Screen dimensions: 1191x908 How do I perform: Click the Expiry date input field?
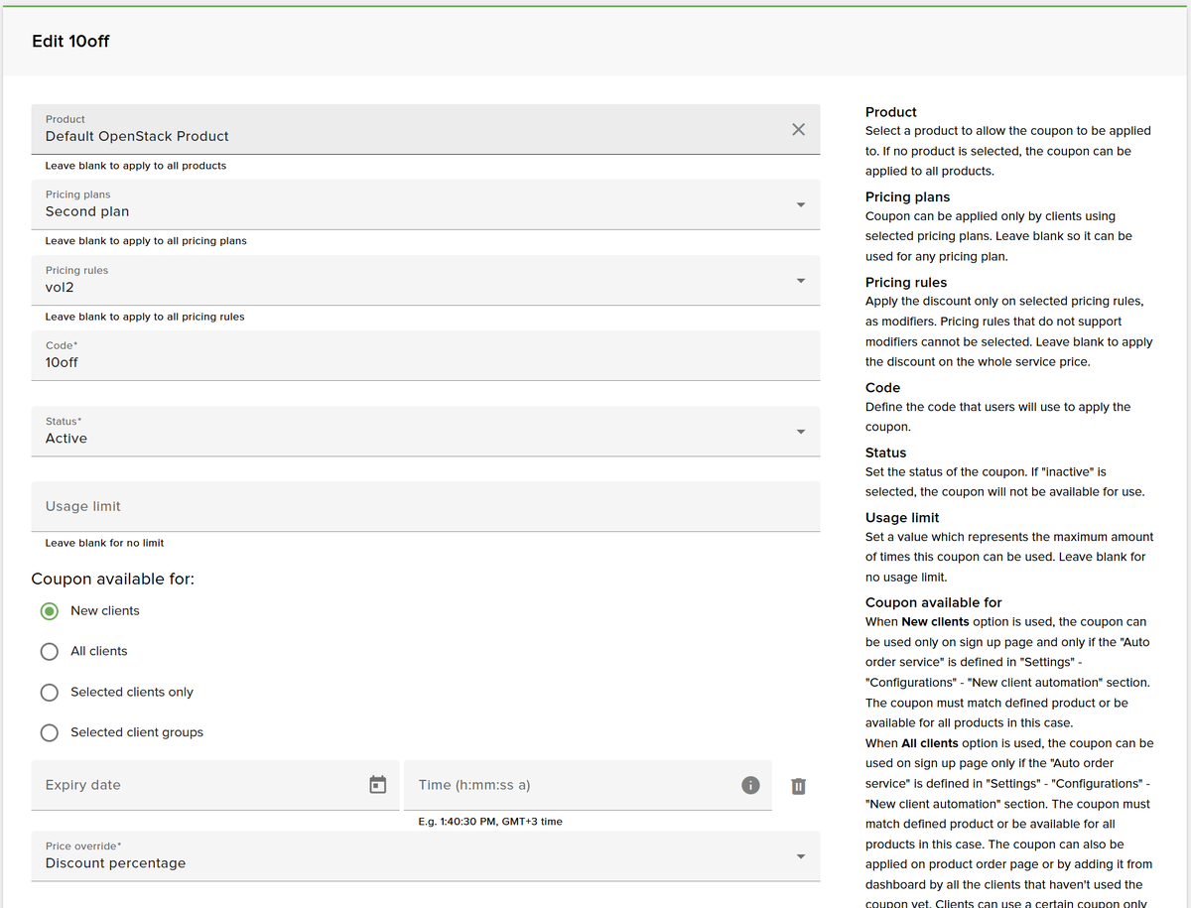tap(215, 785)
